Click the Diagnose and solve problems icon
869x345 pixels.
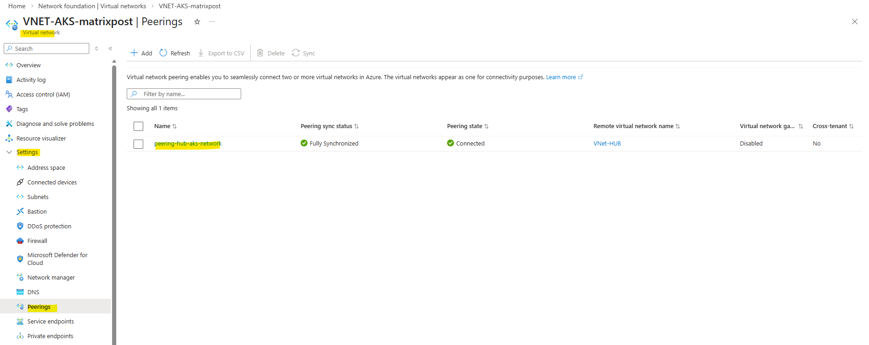(9, 124)
